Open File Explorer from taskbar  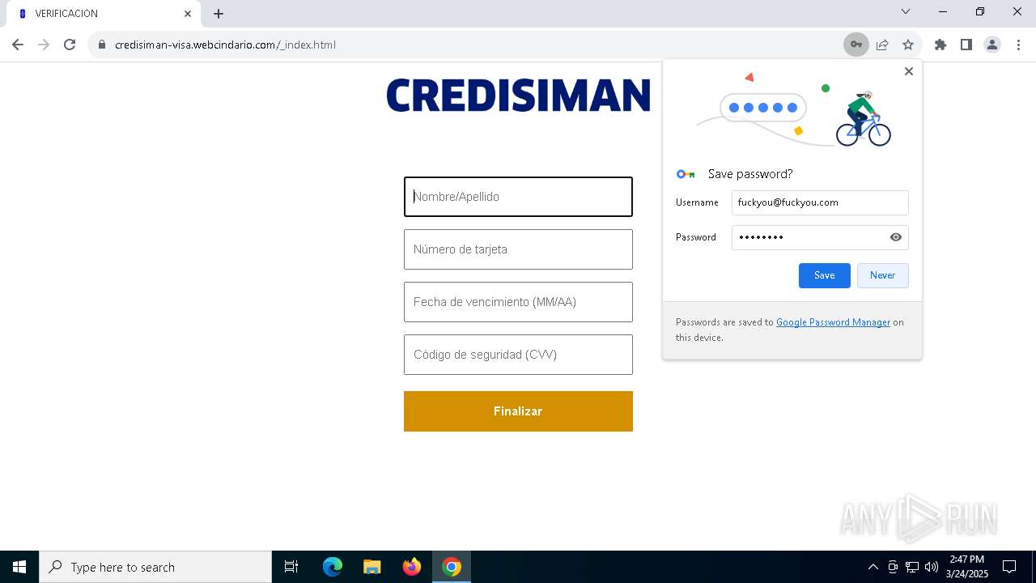click(x=372, y=567)
